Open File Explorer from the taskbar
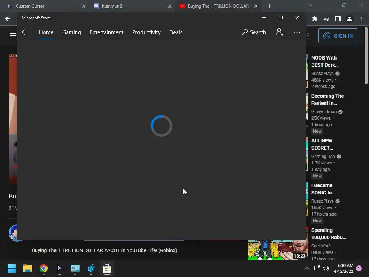 coord(27,268)
